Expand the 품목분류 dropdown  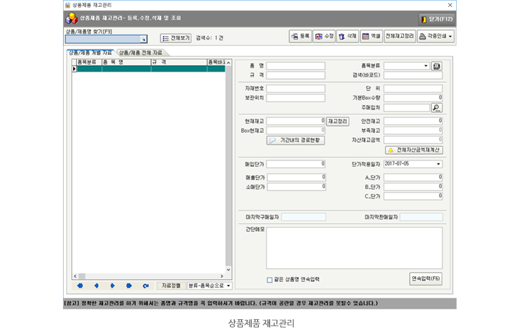pos(426,66)
